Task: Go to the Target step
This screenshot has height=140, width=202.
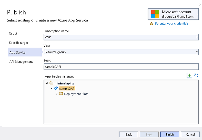Action: (x=13, y=34)
